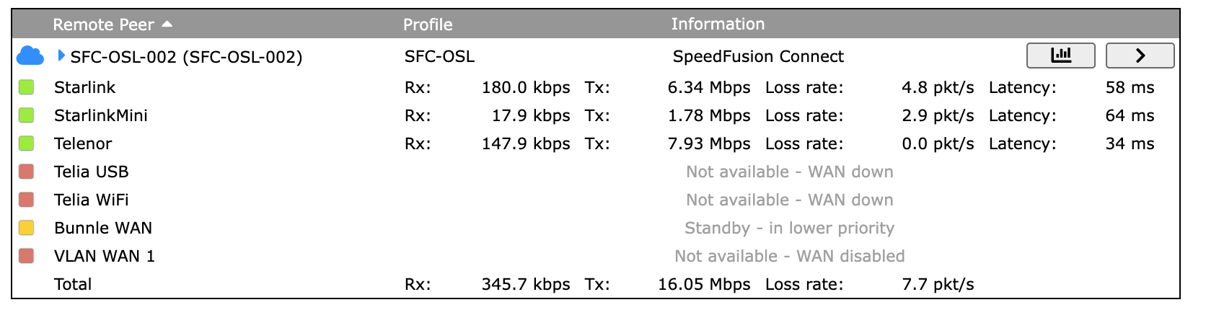Click the Information column header
This screenshot has height=323, width=1206.
[x=718, y=25]
